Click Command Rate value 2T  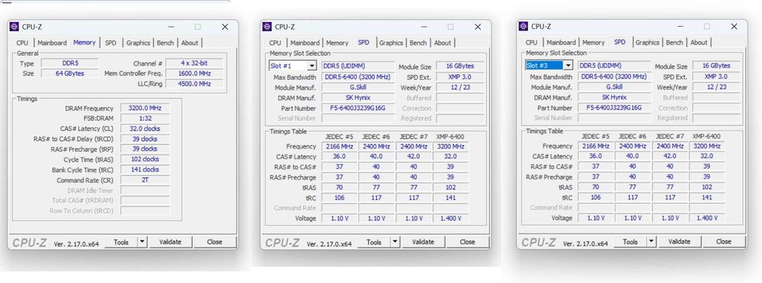pos(145,180)
